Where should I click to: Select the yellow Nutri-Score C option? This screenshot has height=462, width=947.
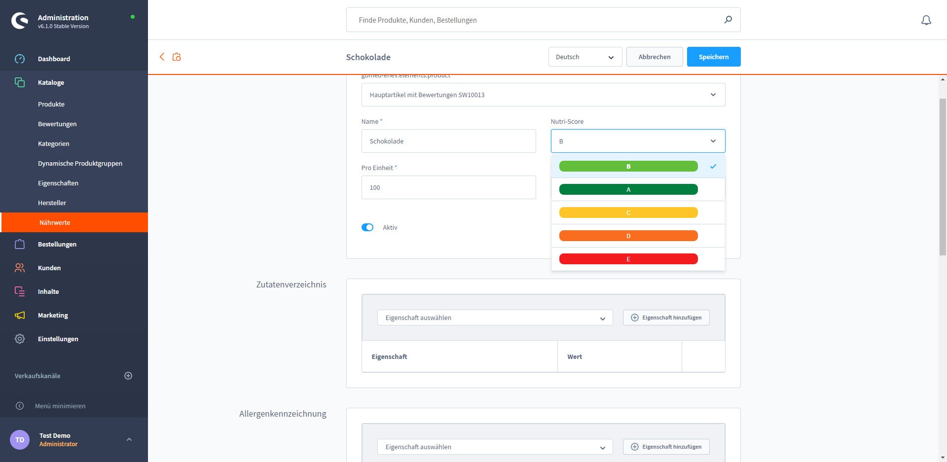pos(628,213)
